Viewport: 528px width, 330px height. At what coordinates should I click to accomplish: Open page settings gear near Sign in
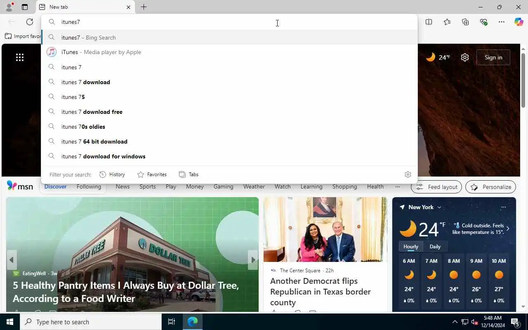point(465,57)
